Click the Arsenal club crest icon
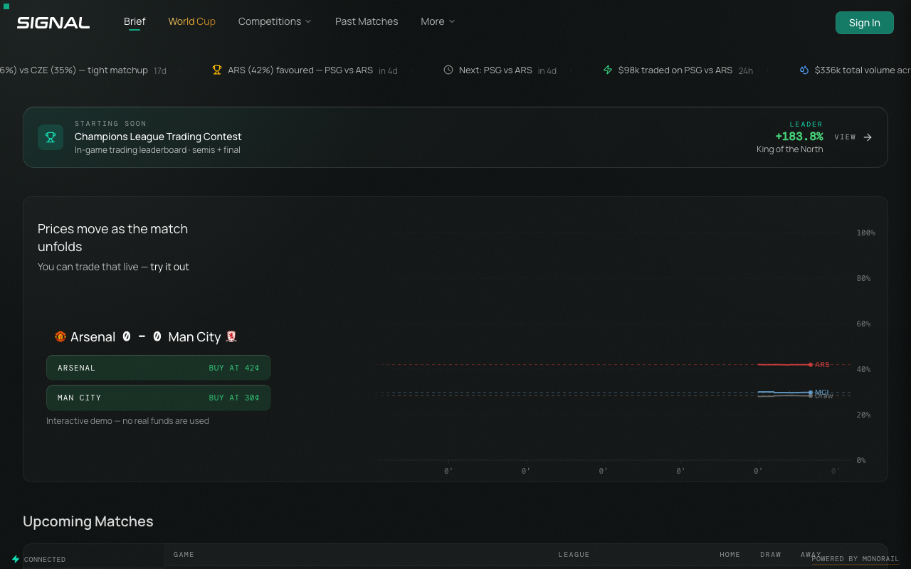 pyautogui.click(x=60, y=336)
